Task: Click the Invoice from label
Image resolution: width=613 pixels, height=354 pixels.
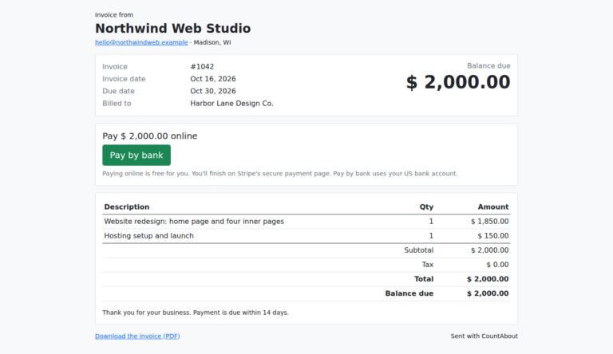Action: point(114,15)
